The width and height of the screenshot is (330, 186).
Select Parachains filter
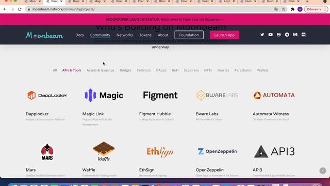(x=243, y=70)
